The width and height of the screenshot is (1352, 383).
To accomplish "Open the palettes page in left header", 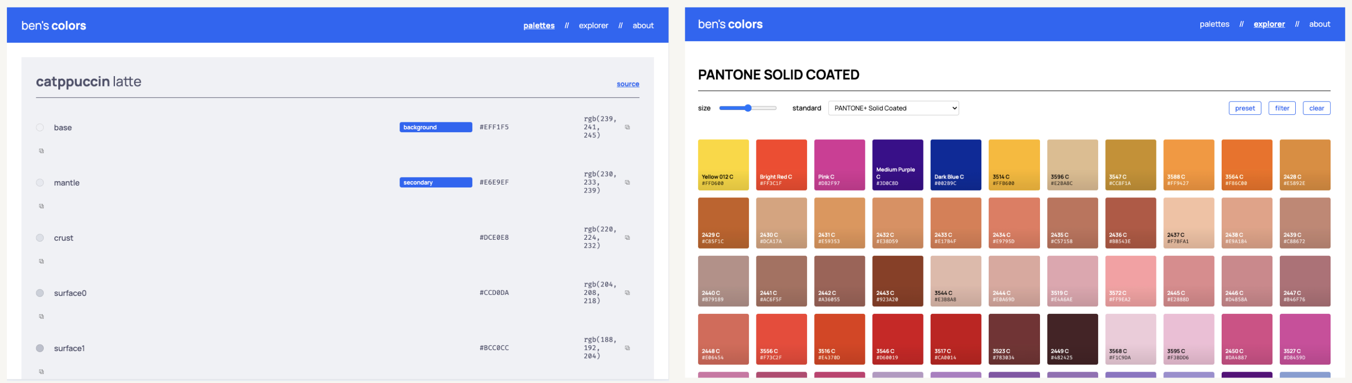I will click(538, 26).
